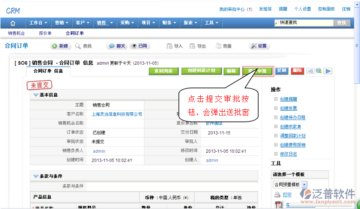Click the 创建发票 link
Screen dimensions: 360x209
click(x=288, y=108)
